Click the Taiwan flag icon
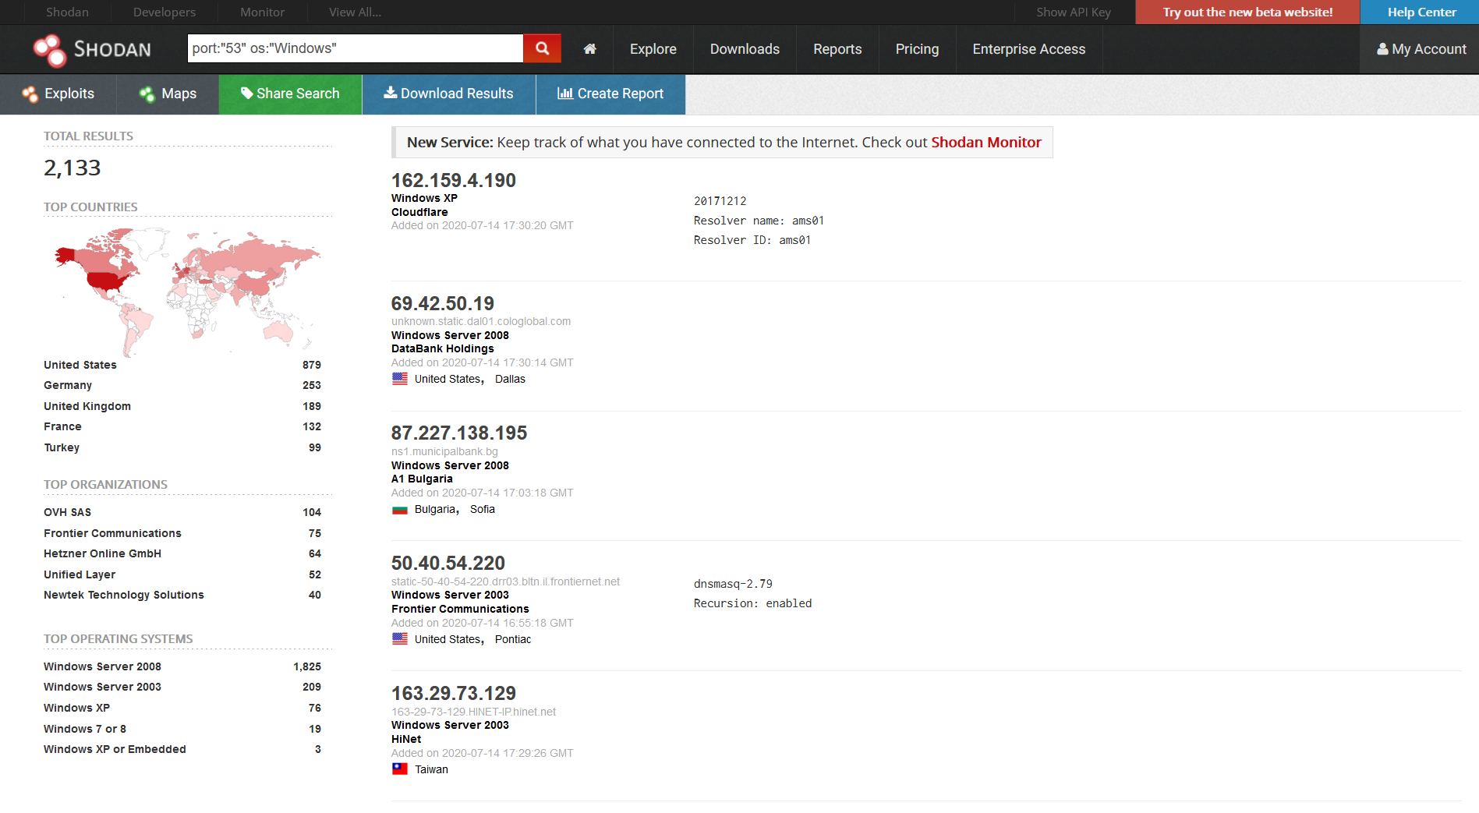This screenshot has width=1479, height=813. [x=400, y=769]
